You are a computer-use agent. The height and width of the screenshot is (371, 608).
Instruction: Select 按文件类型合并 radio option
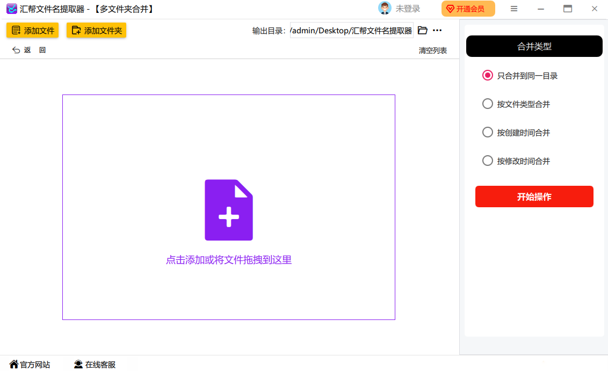[488, 104]
